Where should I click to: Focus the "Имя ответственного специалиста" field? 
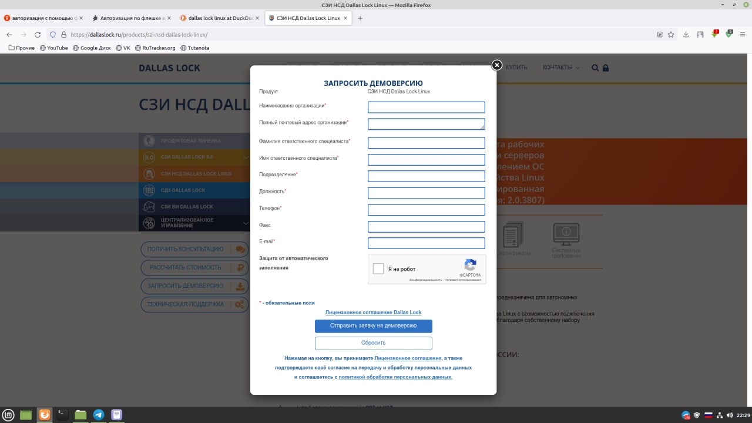click(x=427, y=160)
